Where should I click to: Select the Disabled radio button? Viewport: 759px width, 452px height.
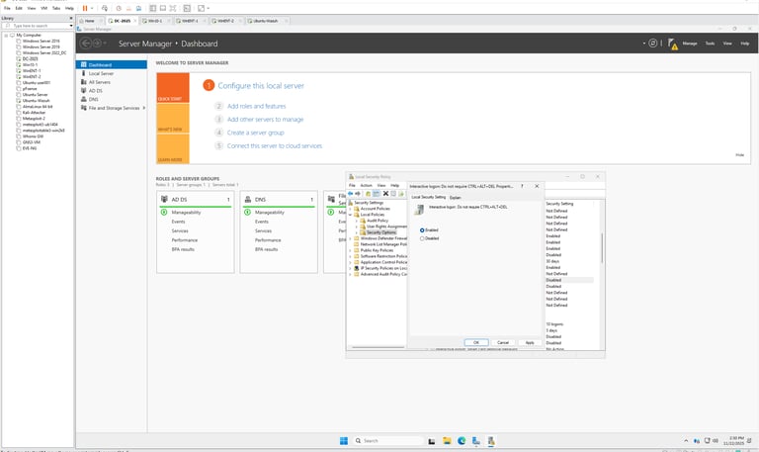point(422,238)
